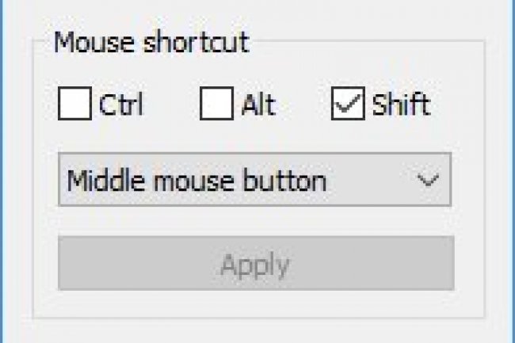The height and width of the screenshot is (343, 515).
Task: Click the blank space below the Apply button
Action: pyautogui.click(x=255, y=305)
